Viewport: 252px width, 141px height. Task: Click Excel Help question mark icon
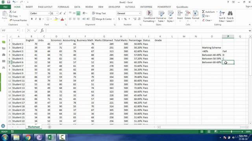coord(228,2)
